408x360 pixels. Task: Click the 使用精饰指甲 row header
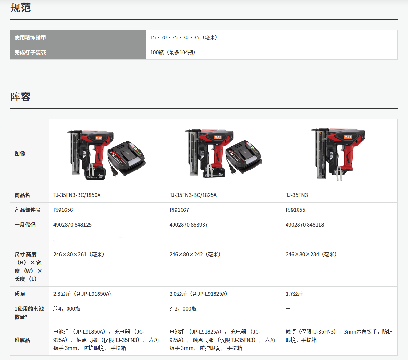click(x=78, y=37)
